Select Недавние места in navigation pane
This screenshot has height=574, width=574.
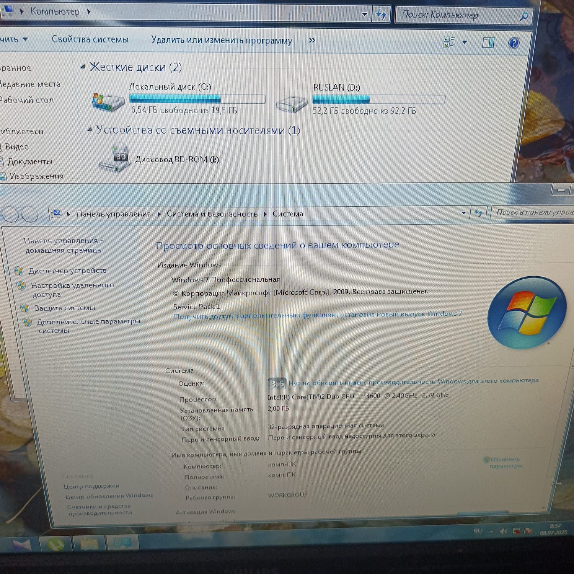(x=30, y=84)
